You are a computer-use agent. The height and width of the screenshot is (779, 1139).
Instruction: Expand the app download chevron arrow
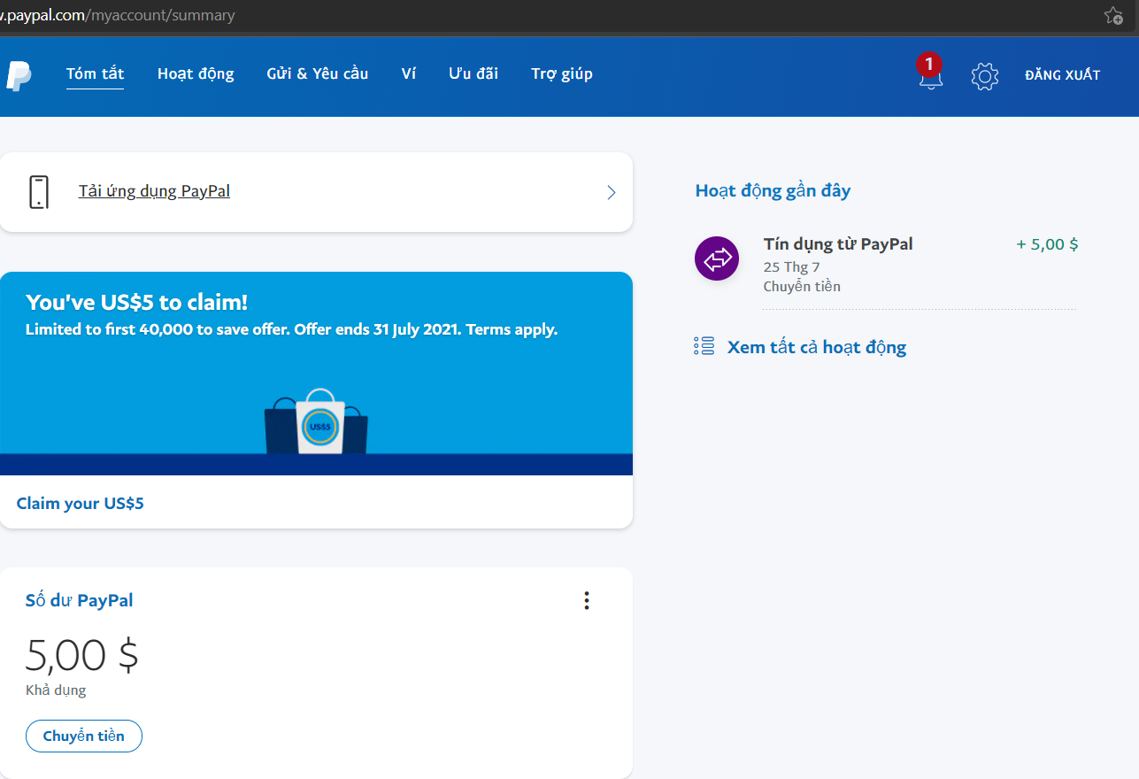tap(611, 192)
